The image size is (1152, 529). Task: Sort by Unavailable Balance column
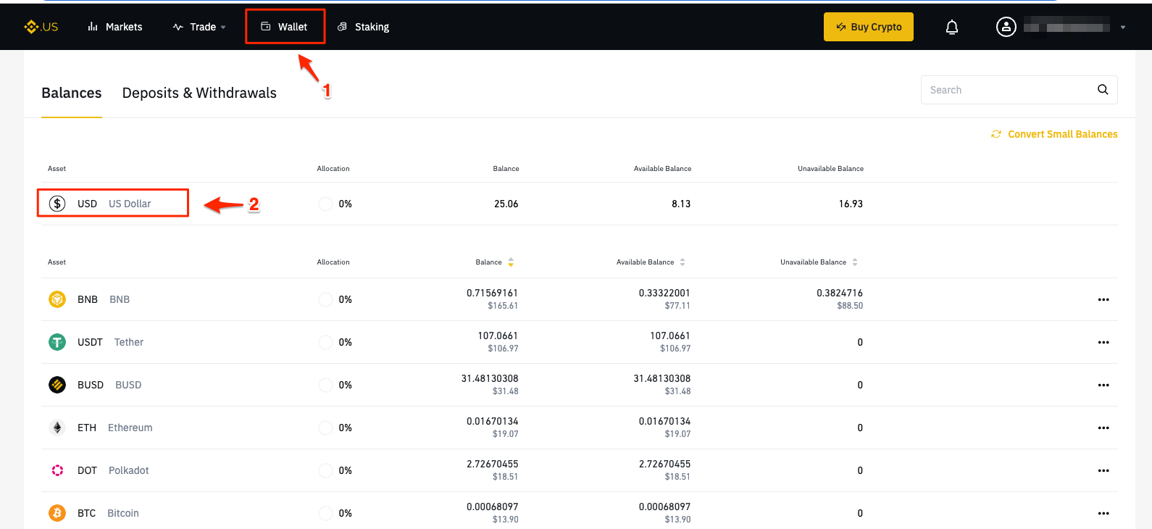point(855,262)
